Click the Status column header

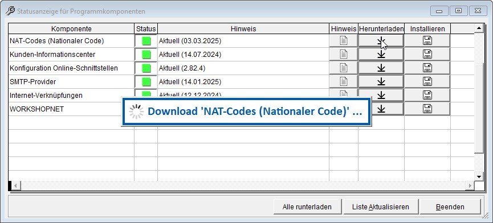point(146,29)
